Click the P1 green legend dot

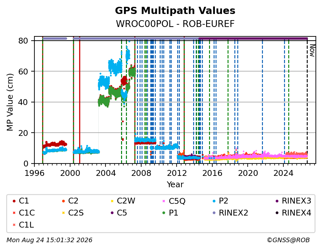point(164,213)
